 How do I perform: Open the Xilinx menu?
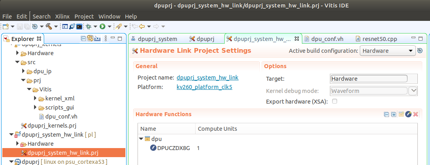point(62,17)
